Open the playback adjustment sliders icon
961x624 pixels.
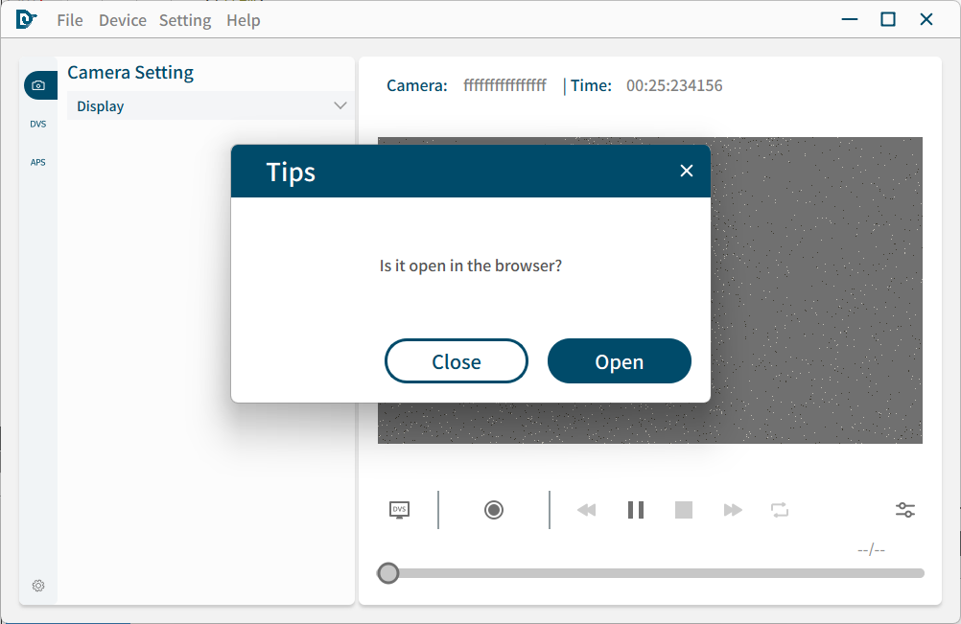905,510
